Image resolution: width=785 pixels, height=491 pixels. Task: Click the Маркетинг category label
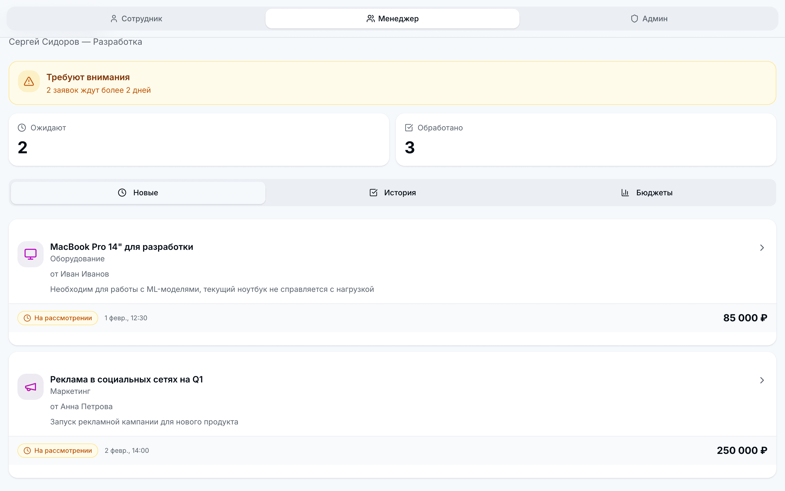tap(70, 391)
